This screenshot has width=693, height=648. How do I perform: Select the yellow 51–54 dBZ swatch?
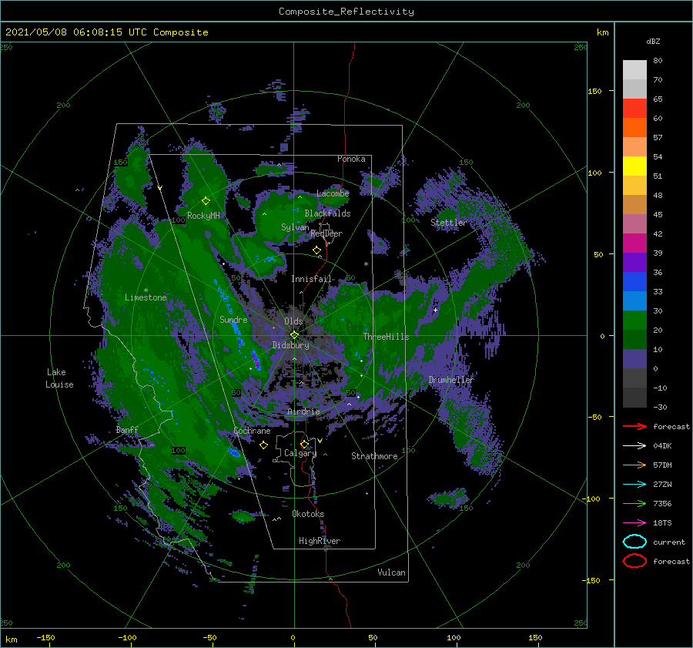(x=634, y=166)
